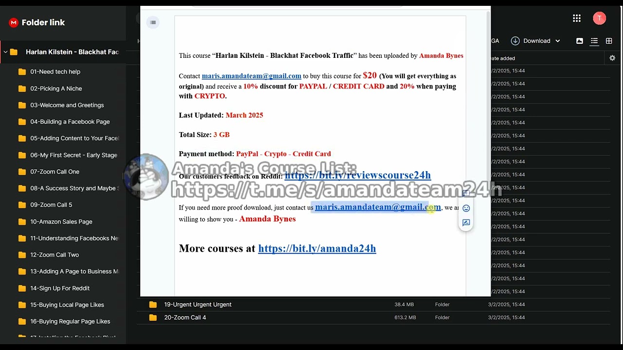Click the MEGA logo icon
This screenshot has width=623, height=350.
point(13,22)
